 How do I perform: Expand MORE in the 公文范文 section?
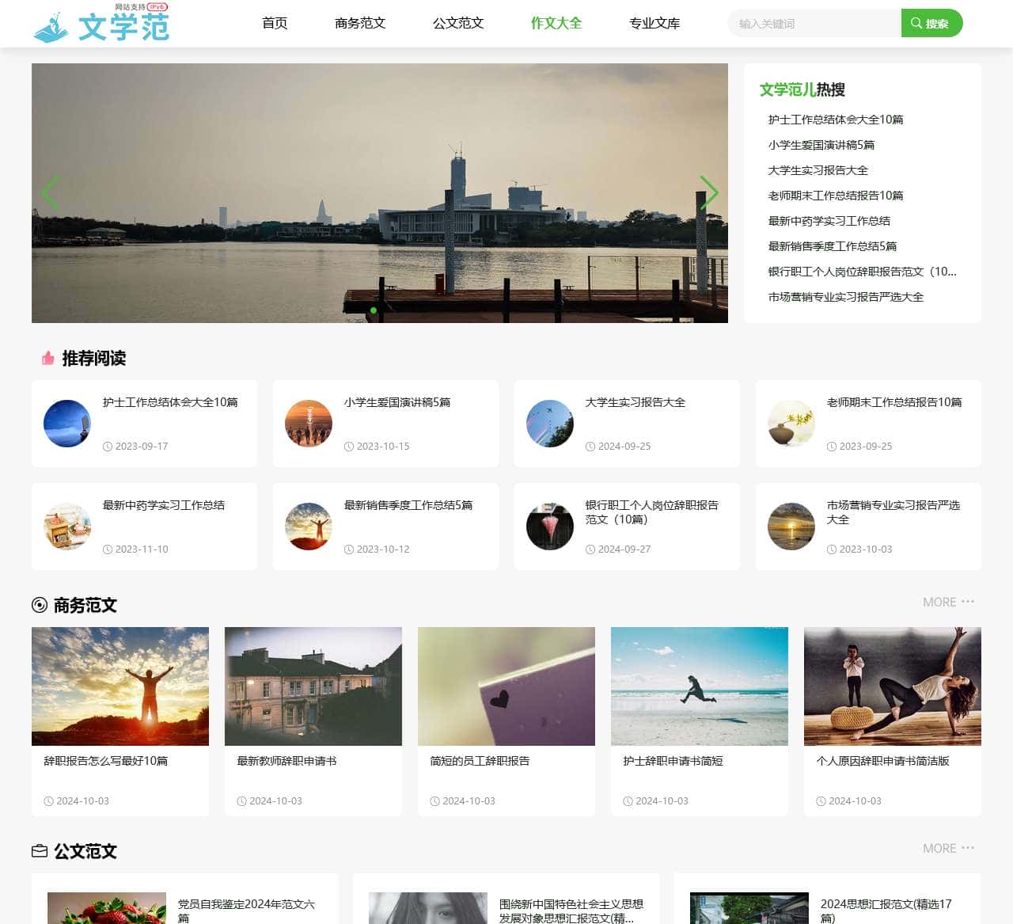939,848
